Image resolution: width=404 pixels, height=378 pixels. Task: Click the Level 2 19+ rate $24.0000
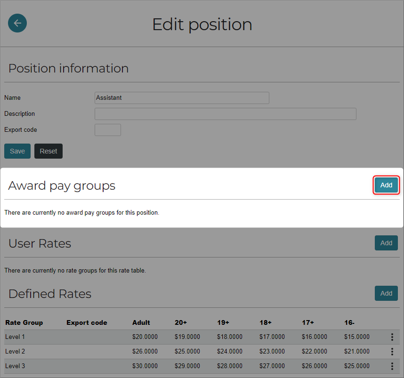pos(230,352)
